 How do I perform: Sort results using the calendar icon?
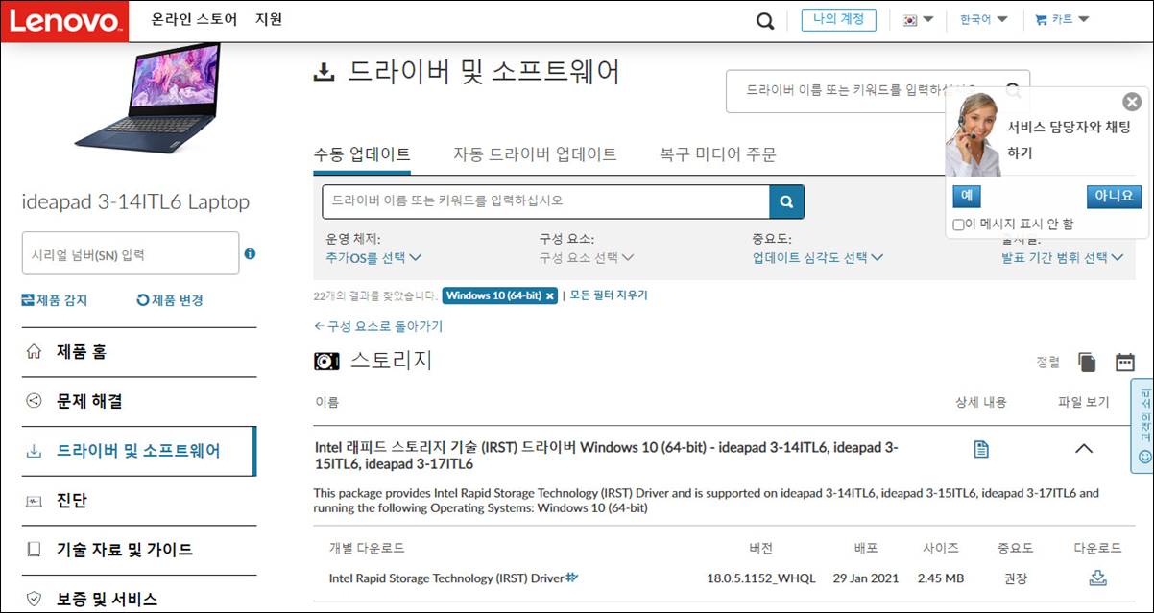[x=1125, y=362]
